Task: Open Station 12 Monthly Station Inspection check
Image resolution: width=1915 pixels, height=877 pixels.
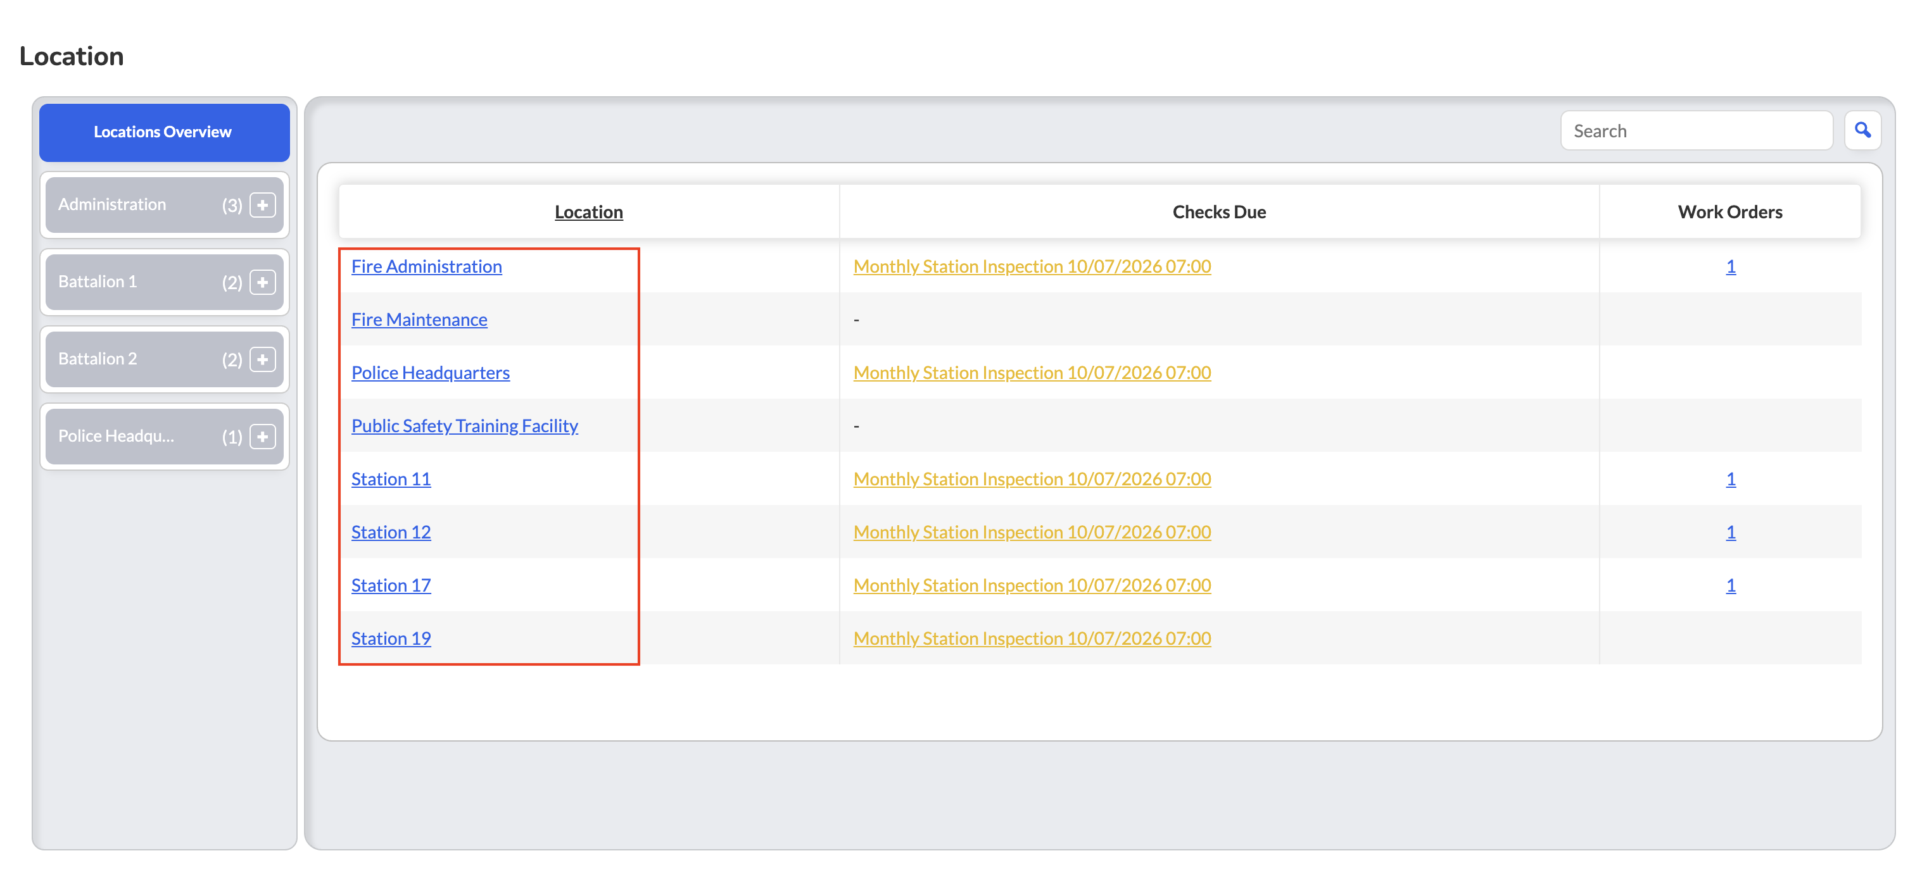Action: (1032, 532)
